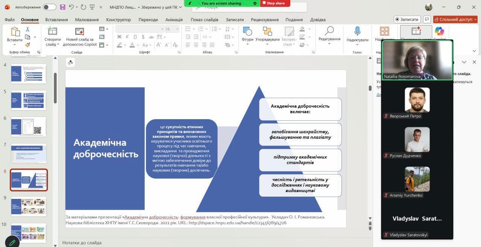Select slide 9 thumbnail in the panel
This screenshot has height=247, width=481.
click(x=29, y=206)
